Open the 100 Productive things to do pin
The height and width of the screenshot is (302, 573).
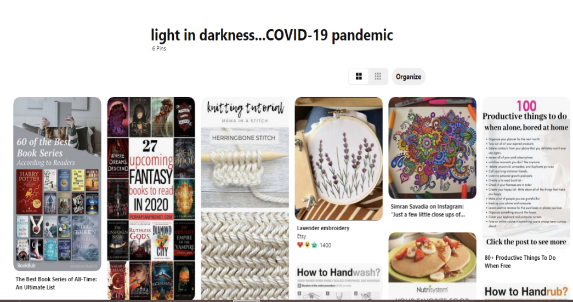[526, 173]
